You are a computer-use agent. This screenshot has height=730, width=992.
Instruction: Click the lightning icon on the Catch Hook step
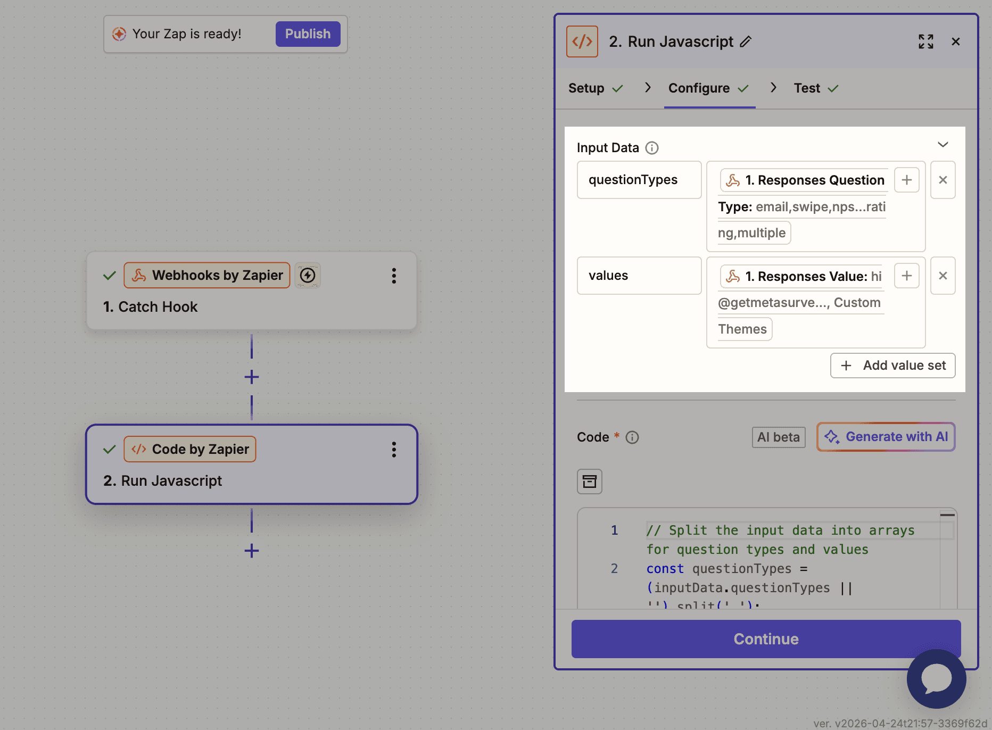click(308, 275)
